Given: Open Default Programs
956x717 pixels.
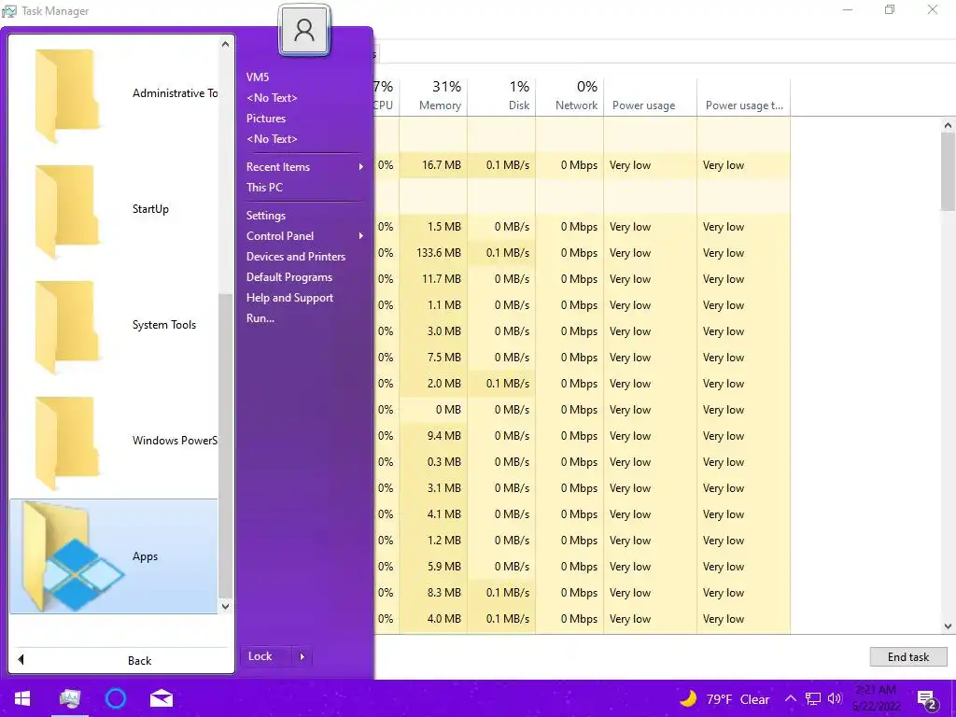Looking at the screenshot, I should click(x=289, y=277).
